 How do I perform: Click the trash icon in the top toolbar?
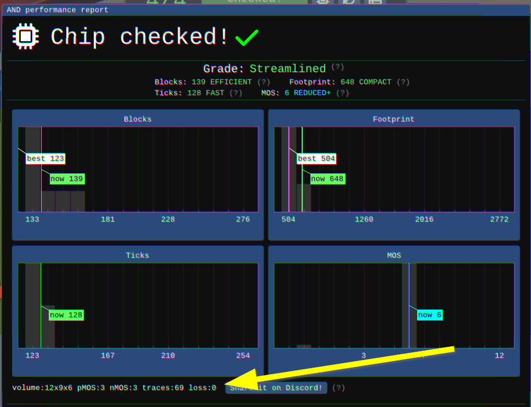pyautogui.click(x=323, y=3)
